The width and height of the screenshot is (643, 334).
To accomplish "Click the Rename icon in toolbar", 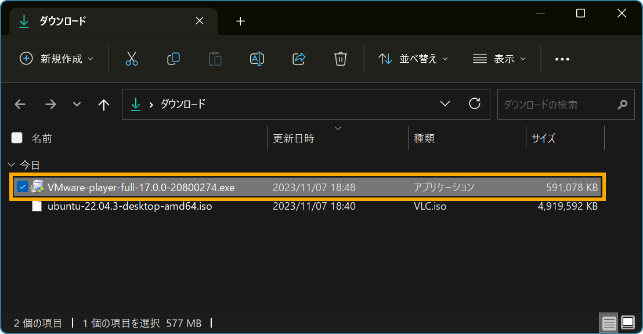I will click(257, 59).
